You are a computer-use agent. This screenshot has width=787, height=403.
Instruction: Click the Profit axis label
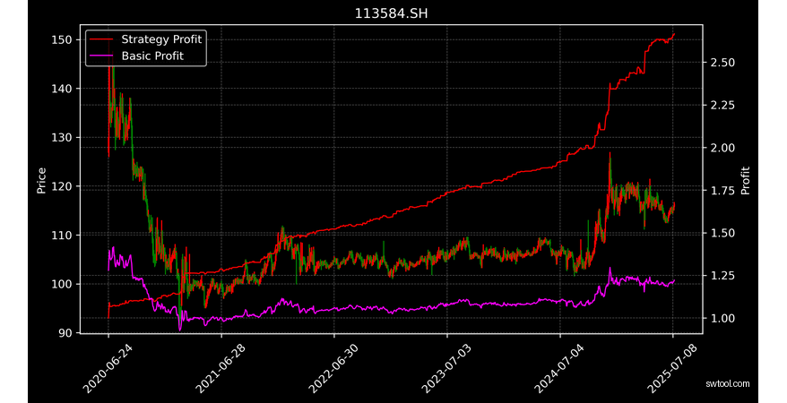[x=746, y=180]
